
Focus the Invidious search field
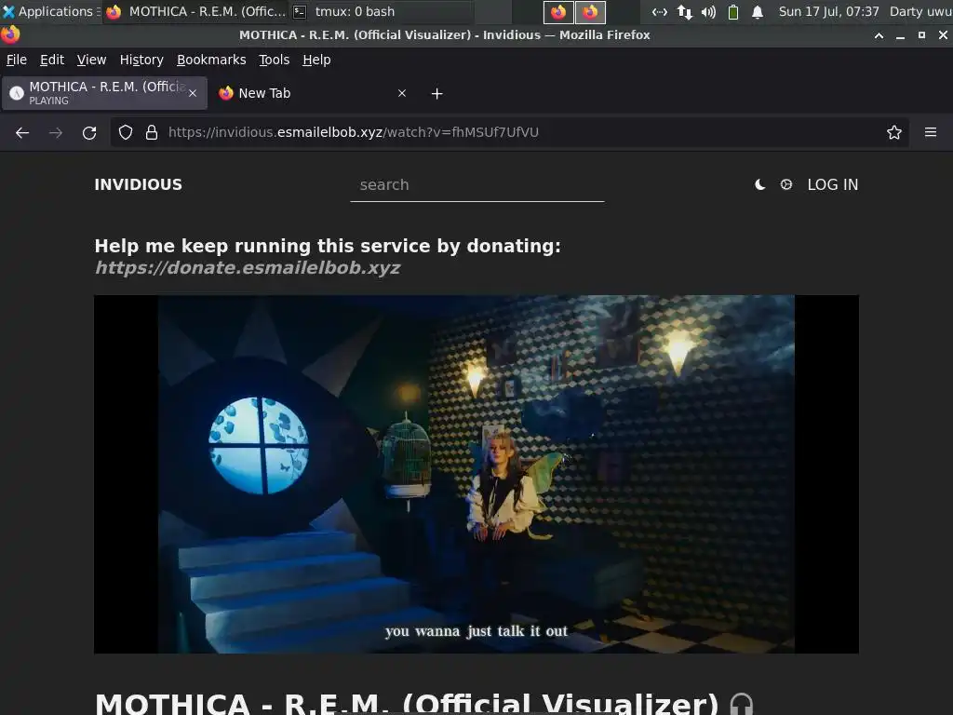pyautogui.click(x=477, y=185)
